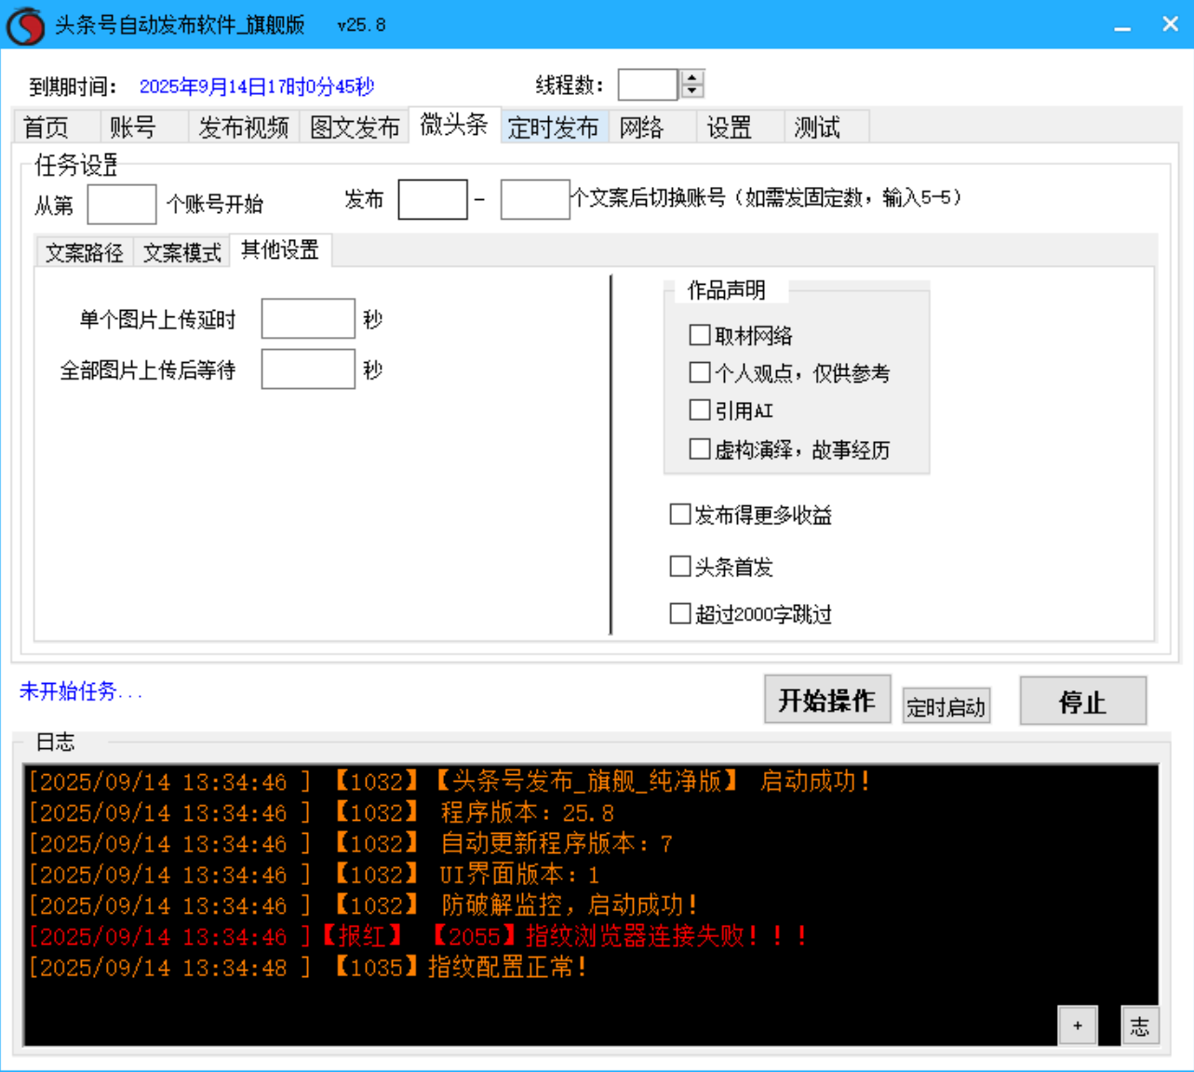Check 超过2000字跳过
This screenshot has width=1194, height=1072.
click(x=679, y=613)
